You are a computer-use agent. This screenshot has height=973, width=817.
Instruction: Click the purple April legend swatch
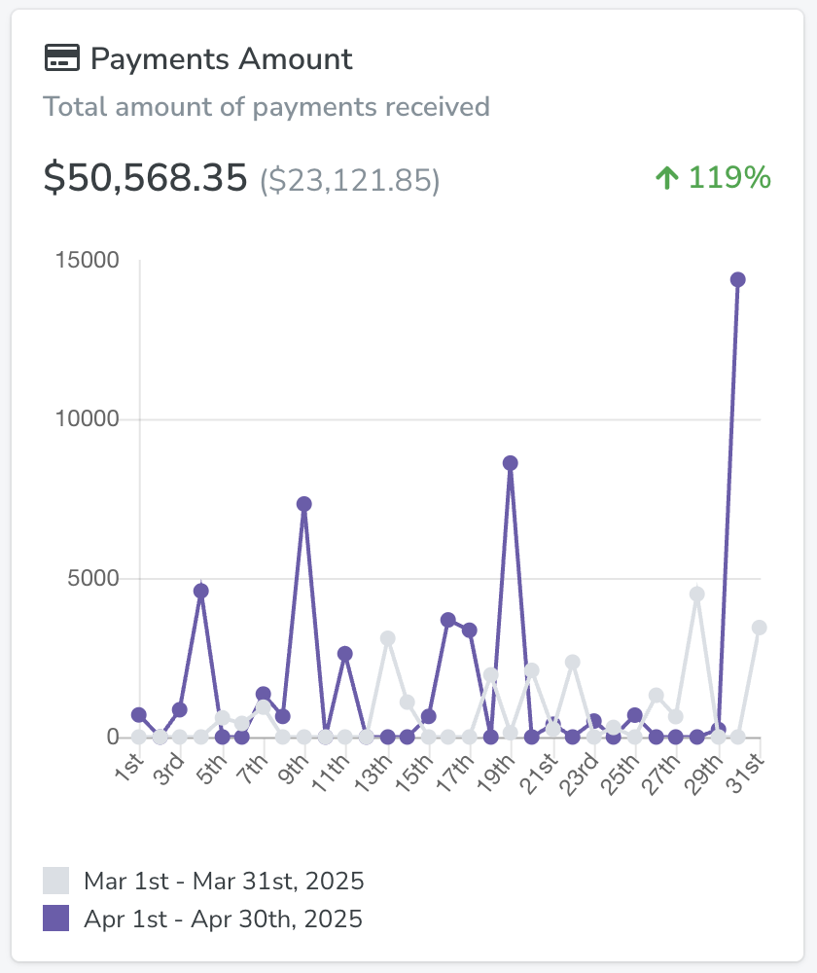coord(56,919)
